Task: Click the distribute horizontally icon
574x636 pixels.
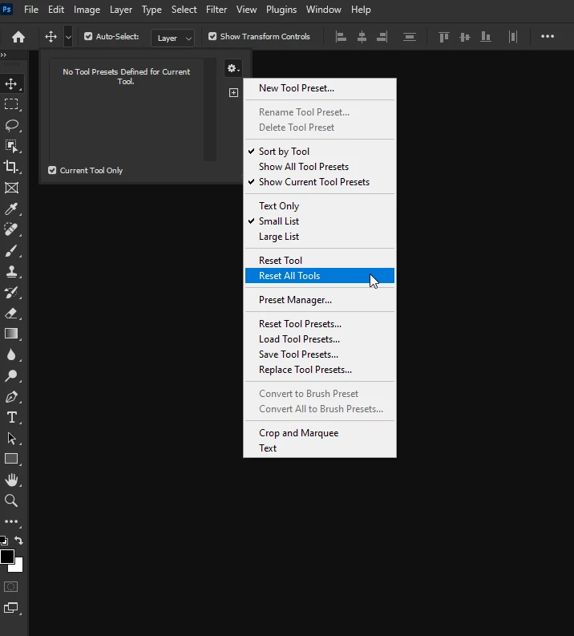Action: pos(513,37)
